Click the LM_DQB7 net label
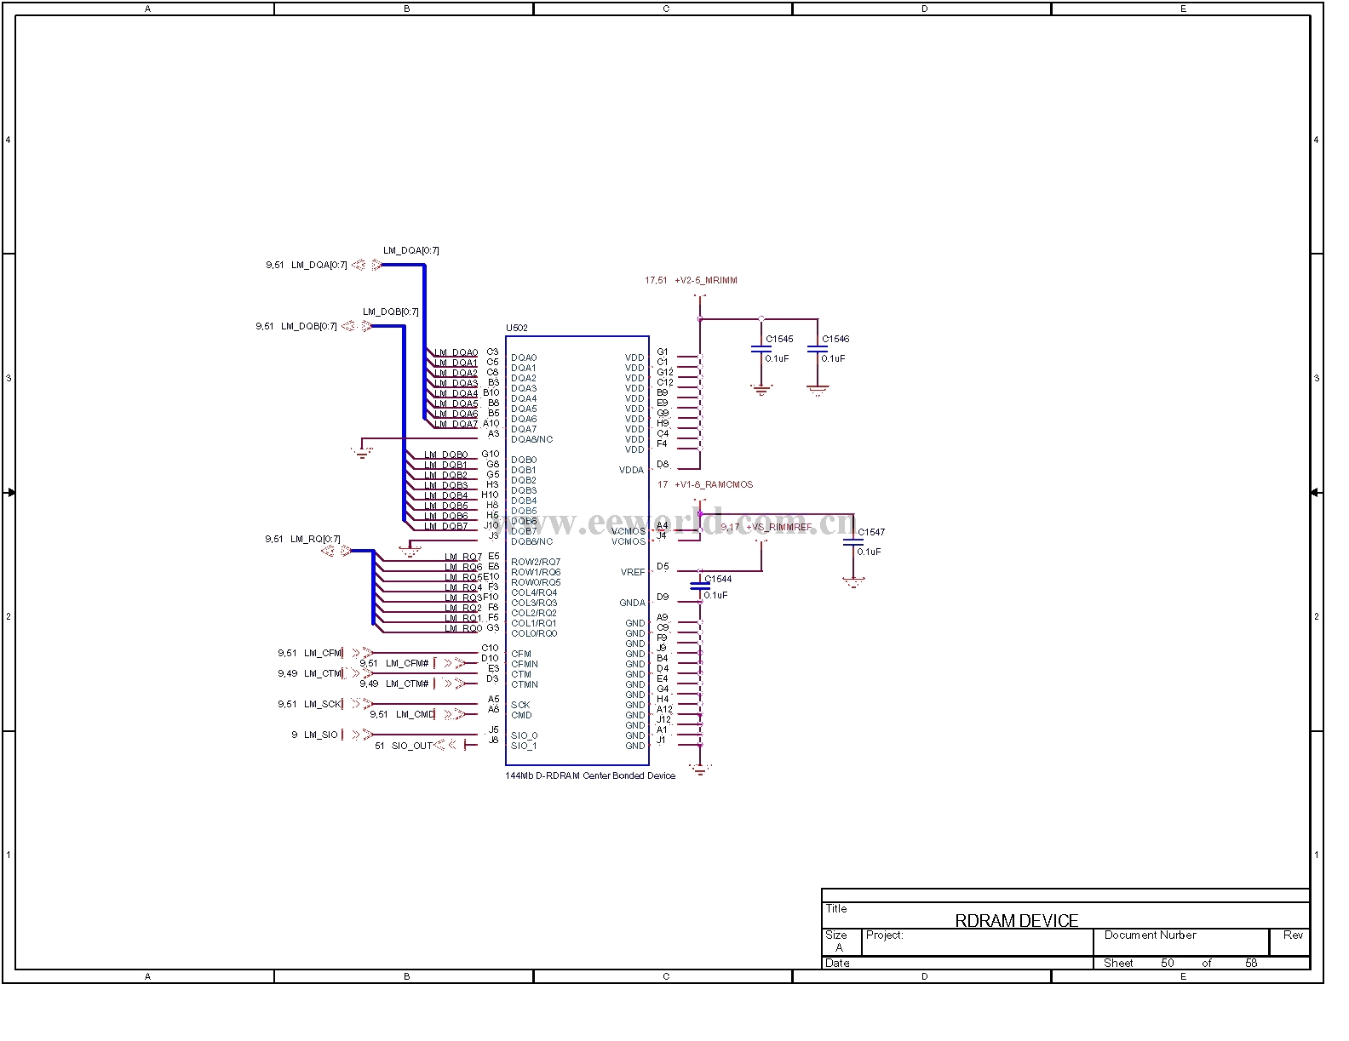The width and height of the screenshot is (1349, 1041). (x=446, y=526)
